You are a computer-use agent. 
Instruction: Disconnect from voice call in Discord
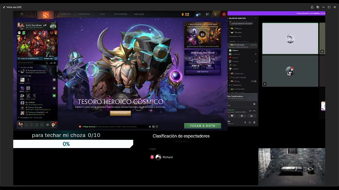(254, 111)
